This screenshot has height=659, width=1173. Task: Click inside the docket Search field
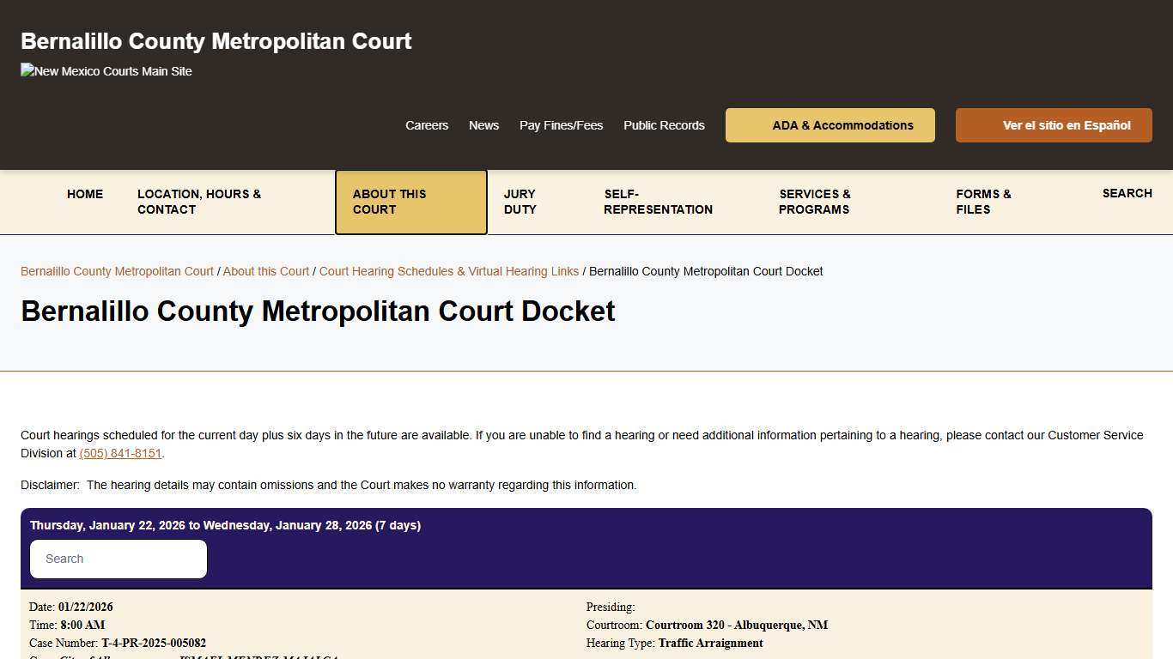(x=118, y=559)
